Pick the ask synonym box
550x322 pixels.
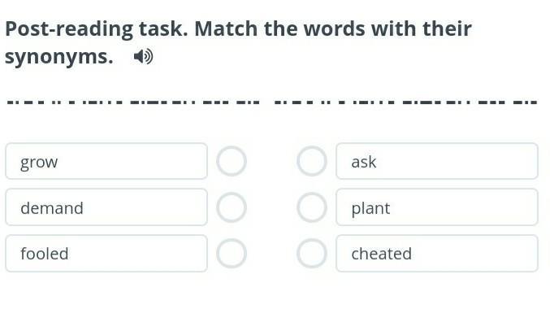point(437,161)
